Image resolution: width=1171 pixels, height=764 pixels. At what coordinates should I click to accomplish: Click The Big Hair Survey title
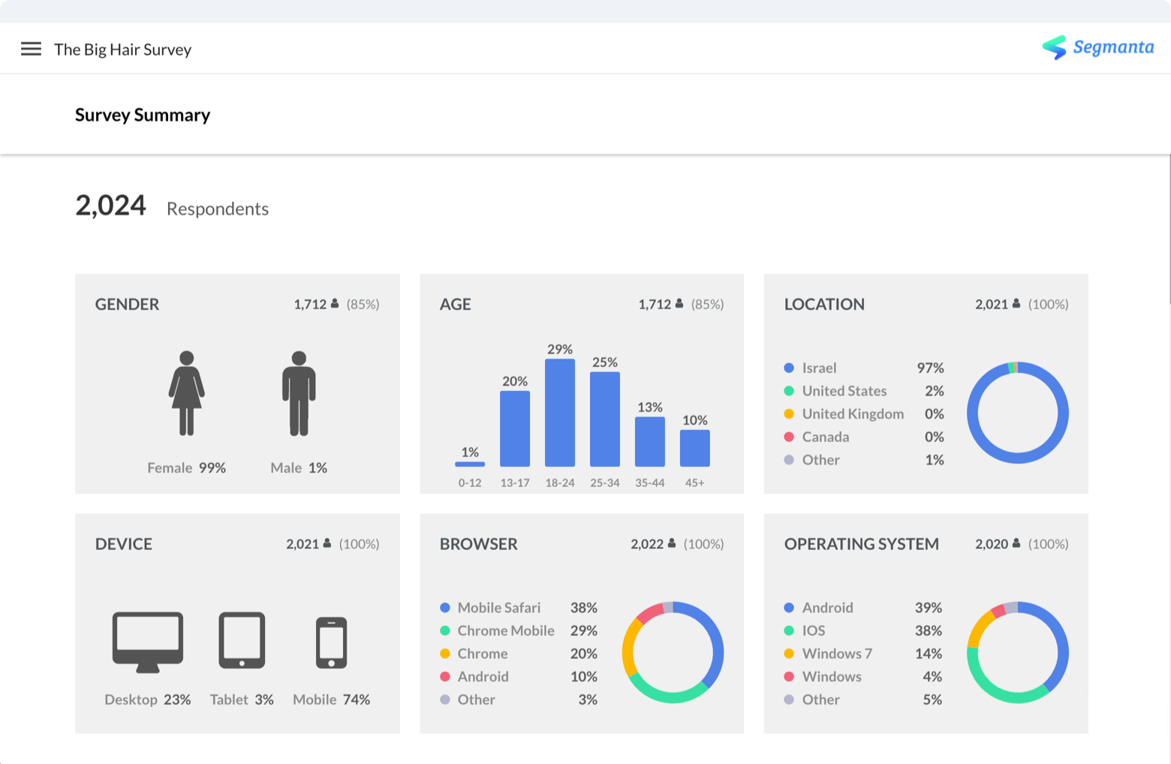coord(123,50)
